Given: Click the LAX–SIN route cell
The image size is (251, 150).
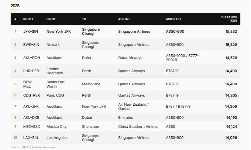Looking at the screenshot, I should pyautogui.click(x=31, y=138).
